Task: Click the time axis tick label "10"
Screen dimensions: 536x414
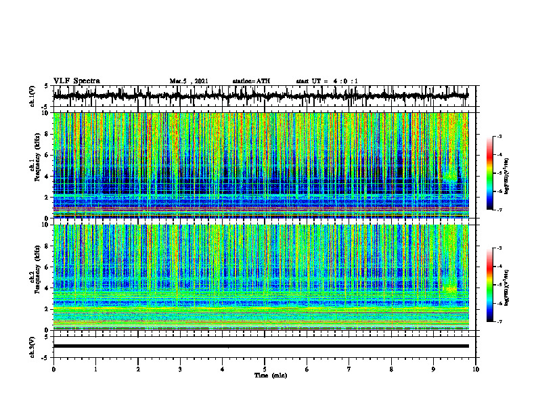Action: [x=476, y=369]
